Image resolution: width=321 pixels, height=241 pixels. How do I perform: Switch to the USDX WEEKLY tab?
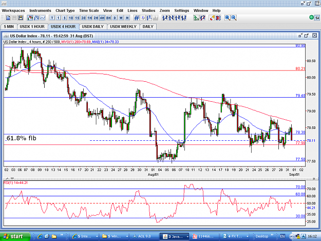pyautogui.click(x=123, y=27)
